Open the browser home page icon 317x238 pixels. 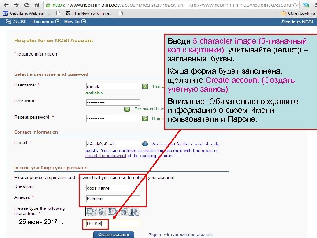tap(37, 5)
